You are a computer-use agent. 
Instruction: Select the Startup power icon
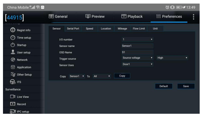click(x=13, y=45)
